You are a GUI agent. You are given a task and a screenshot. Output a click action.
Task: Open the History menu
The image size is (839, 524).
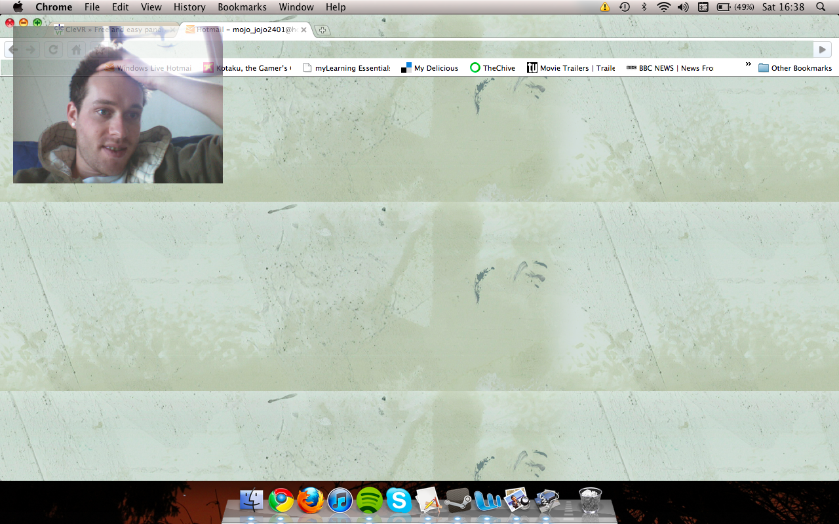point(189,7)
